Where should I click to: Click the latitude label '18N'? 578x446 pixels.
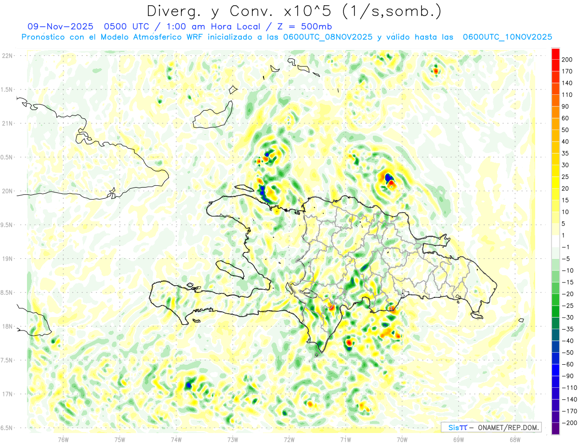(x=7, y=327)
